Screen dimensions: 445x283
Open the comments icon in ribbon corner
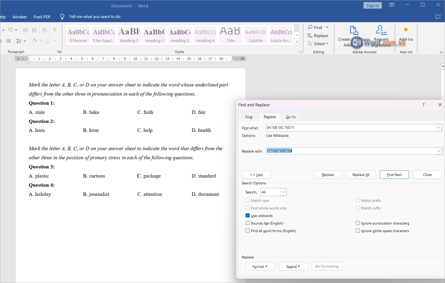(x=438, y=17)
